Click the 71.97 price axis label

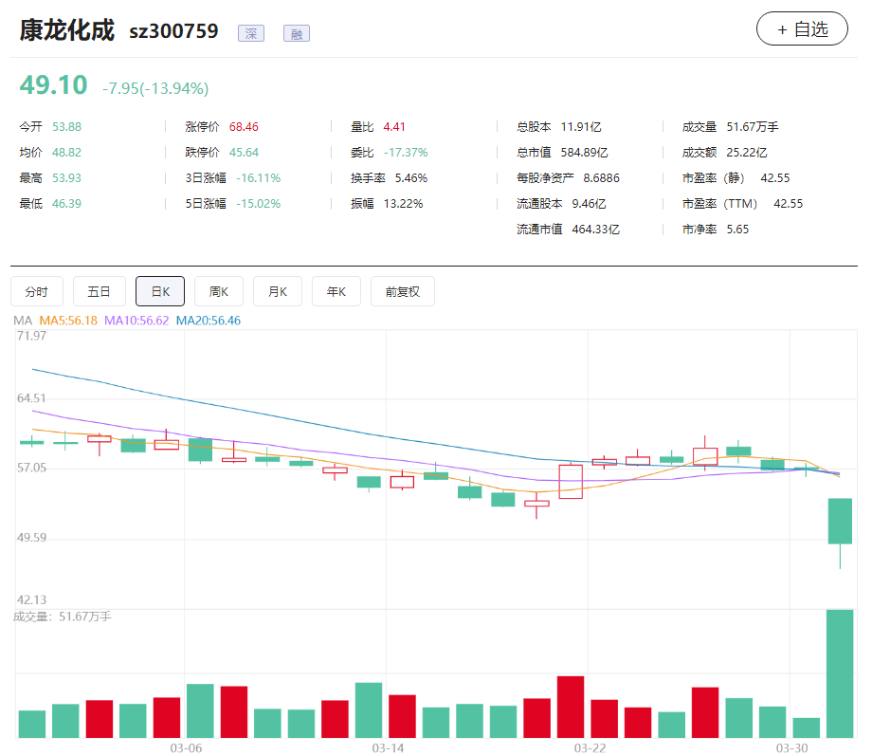(x=31, y=336)
